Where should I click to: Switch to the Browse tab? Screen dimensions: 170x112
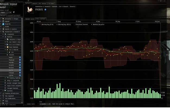pos(3,16)
